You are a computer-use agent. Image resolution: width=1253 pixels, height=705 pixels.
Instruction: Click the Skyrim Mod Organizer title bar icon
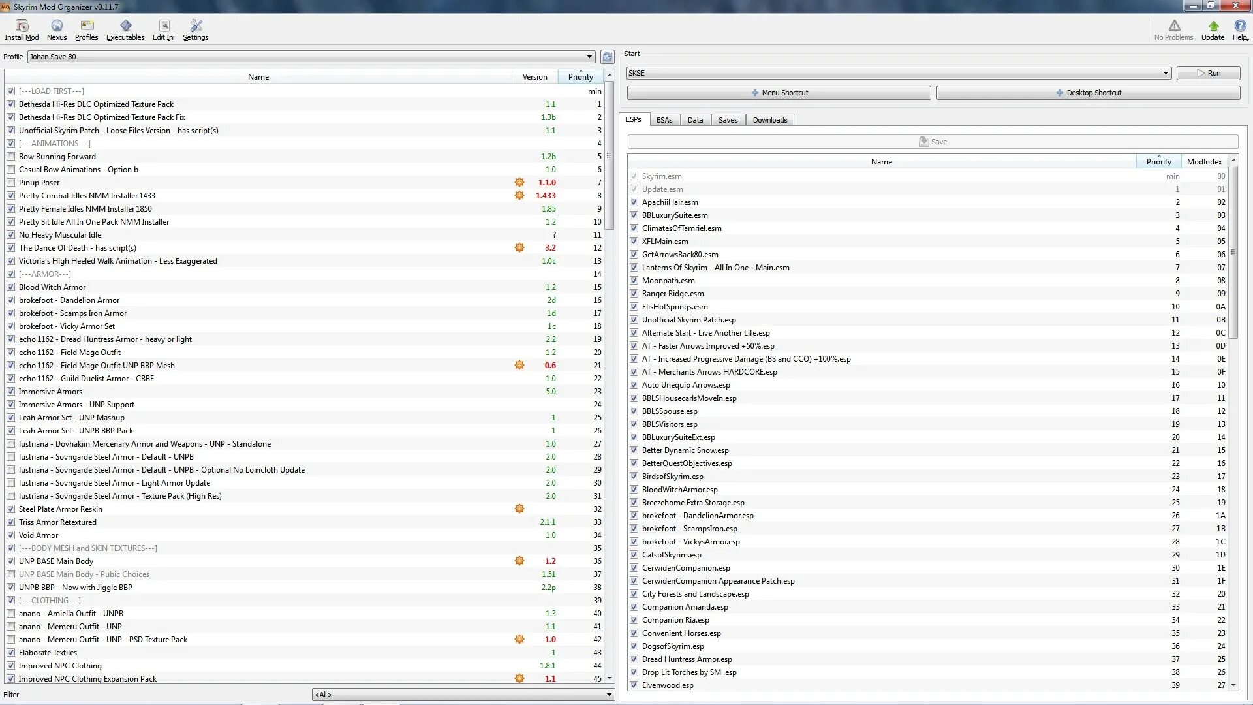pos(5,7)
